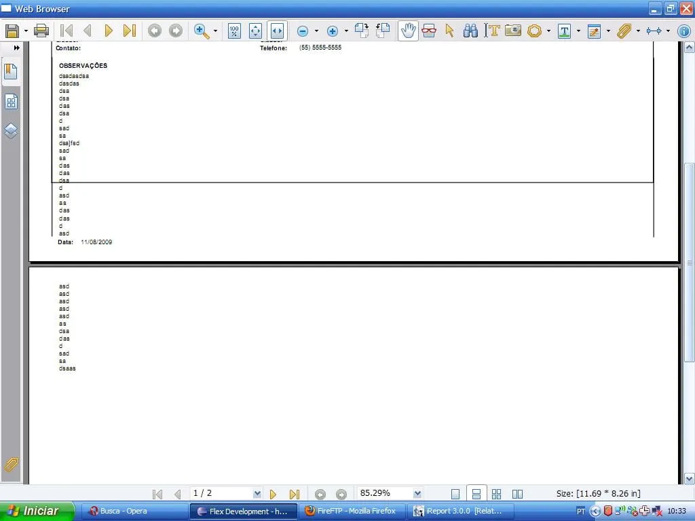Open the Bookmarks side panel

tap(11, 72)
